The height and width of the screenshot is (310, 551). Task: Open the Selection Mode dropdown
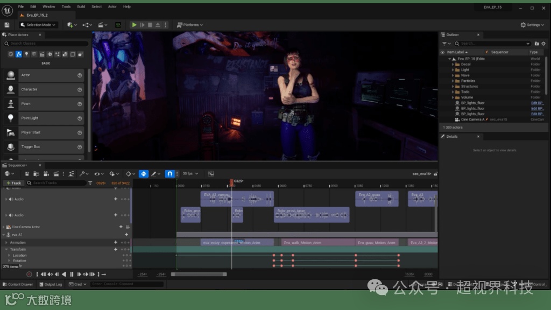click(39, 25)
